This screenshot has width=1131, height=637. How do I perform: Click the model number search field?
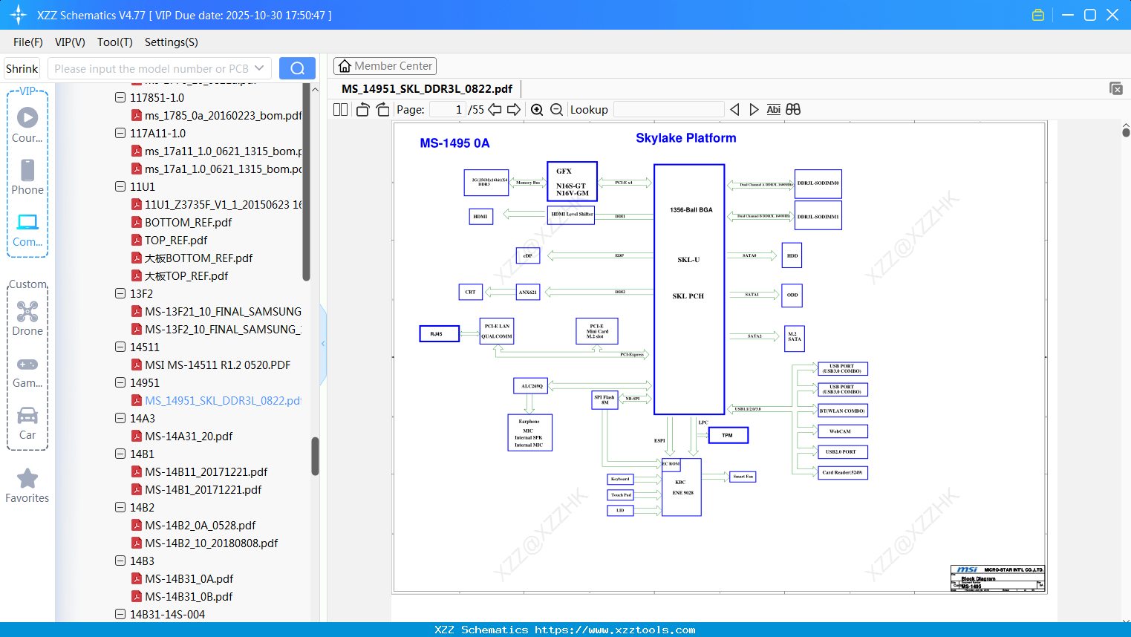click(151, 68)
